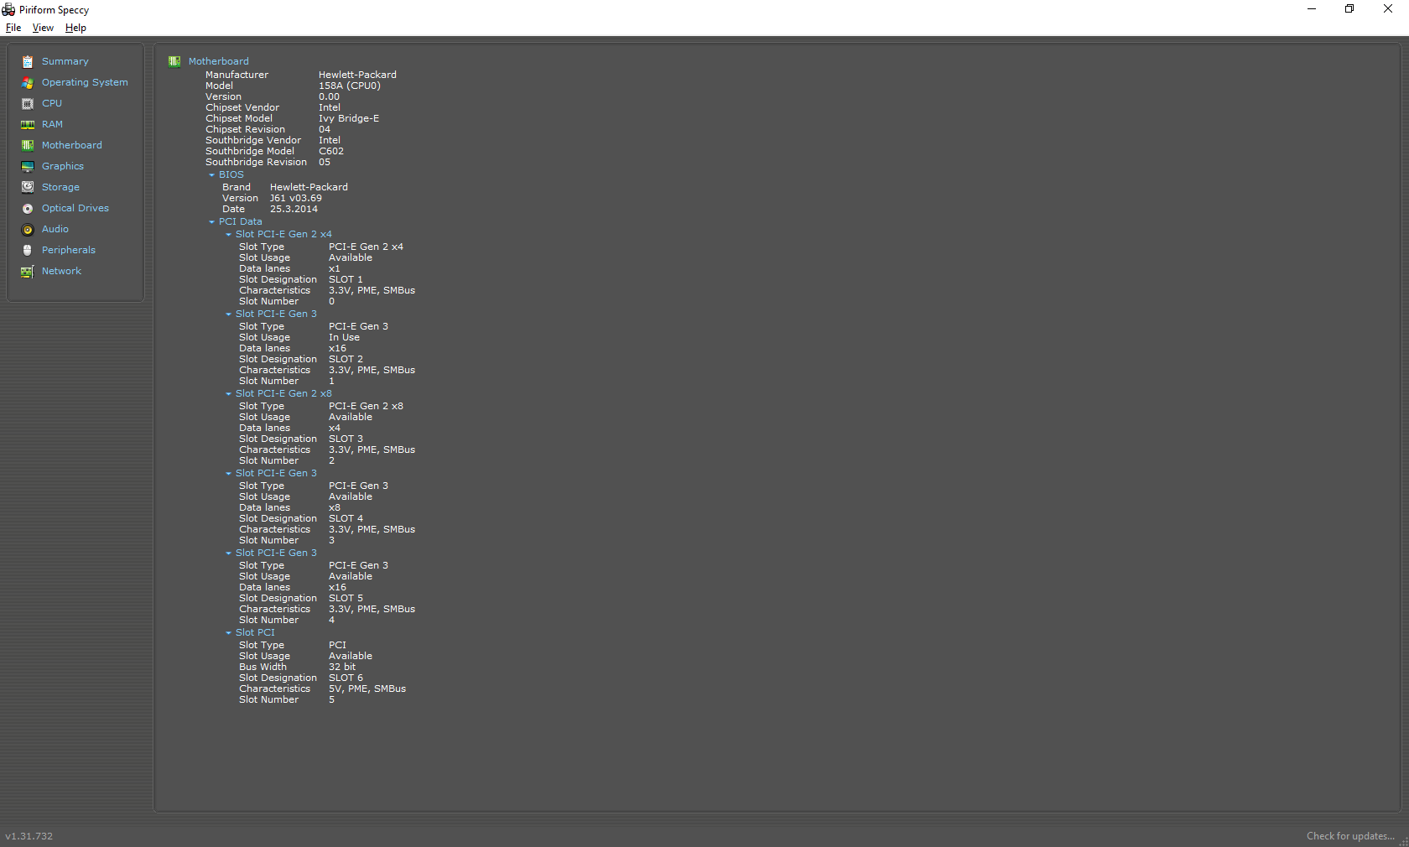Show the CPU section

point(52,103)
